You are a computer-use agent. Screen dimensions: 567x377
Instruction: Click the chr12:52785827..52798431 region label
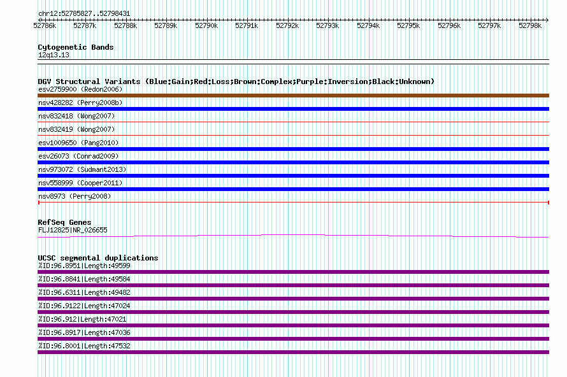[84, 13]
